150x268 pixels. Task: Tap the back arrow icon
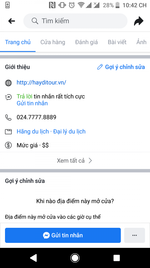pyautogui.click(x=12, y=21)
